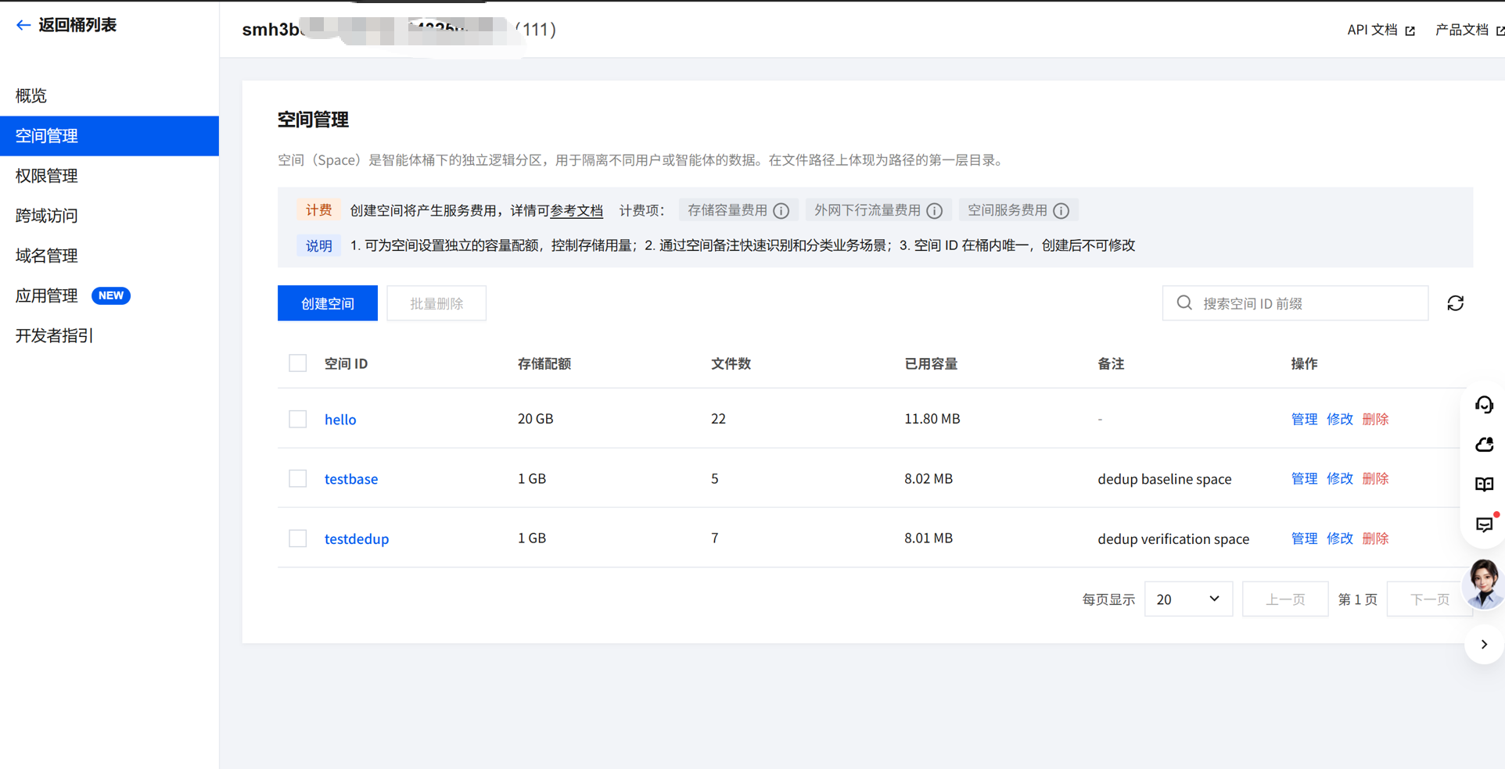Image resolution: width=1505 pixels, height=769 pixels.
Task: Click 上一页 pagination button
Action: 1285,599
